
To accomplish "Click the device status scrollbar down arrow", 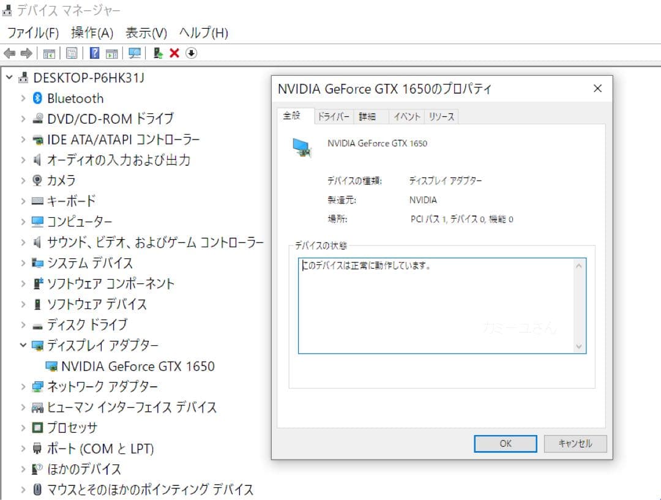I will (579, 346).
